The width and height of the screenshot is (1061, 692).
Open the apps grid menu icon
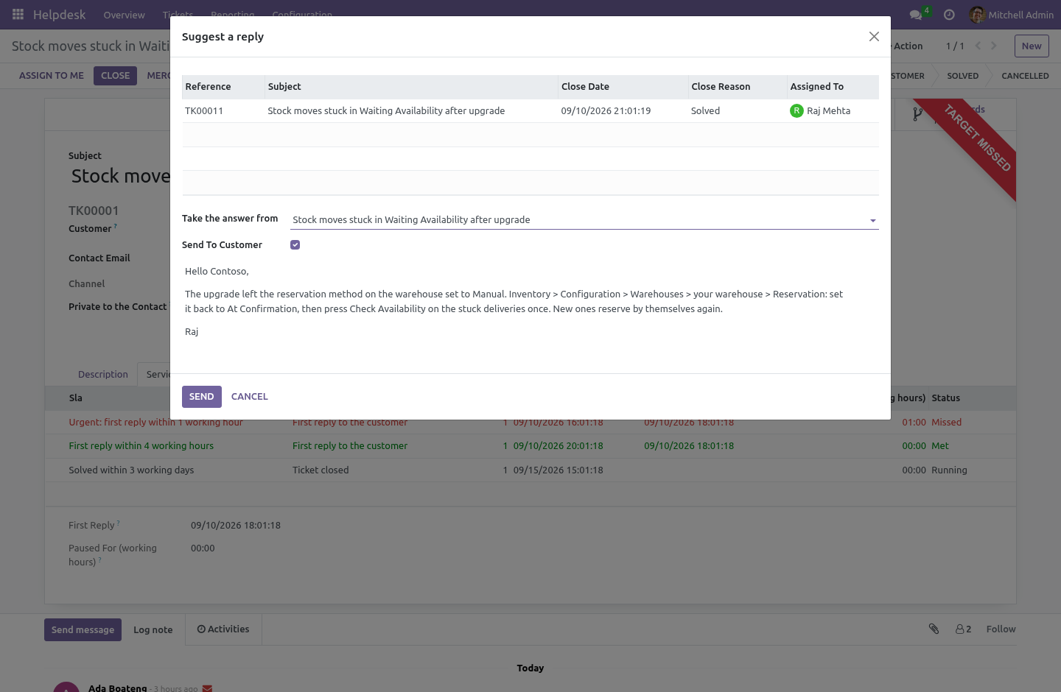click(18, 15)
